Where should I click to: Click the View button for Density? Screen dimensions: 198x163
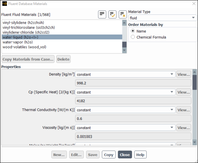tap(184, 75)
